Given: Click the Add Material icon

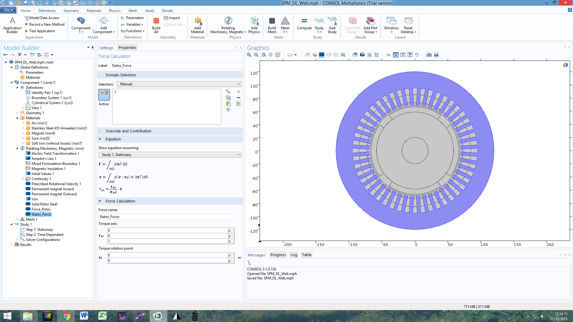Looking at the screenshot, I should (197, 25).
